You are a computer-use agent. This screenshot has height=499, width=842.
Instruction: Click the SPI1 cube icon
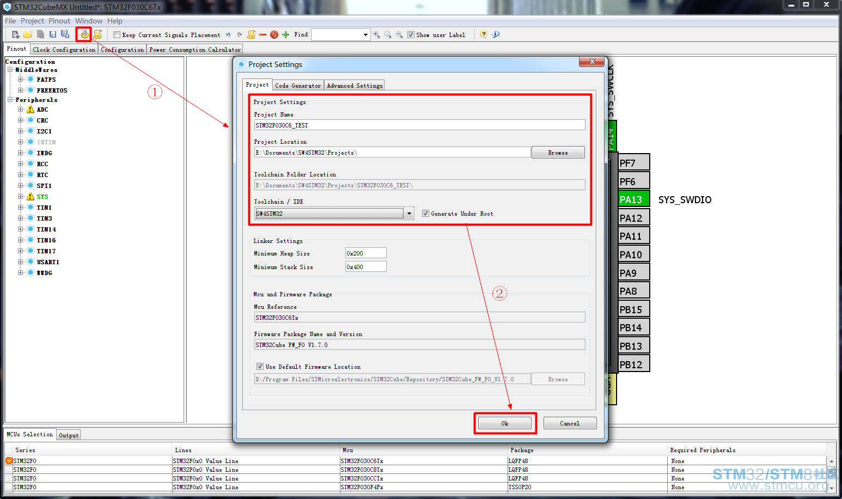click(30, 186)
